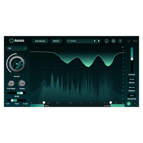Toggle the green unmask power button
The height and width of the screenshot is (143, 143).
(x=129, y=104)
